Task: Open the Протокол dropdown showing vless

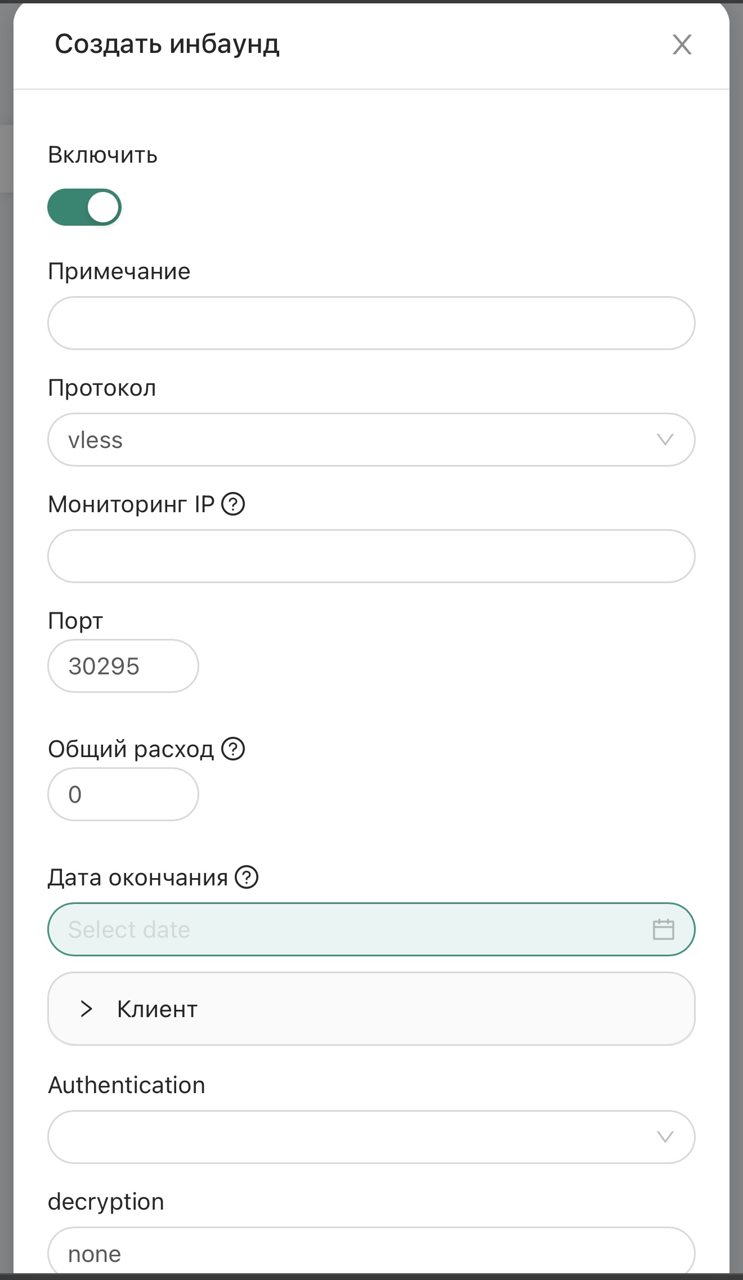Action: (360, 440)
